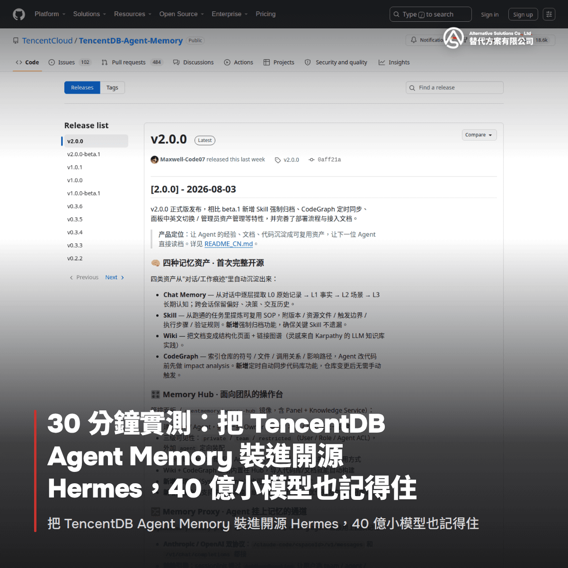The width and height of the screenshot is (568, 568).
Task: Click the Latest label badge
Action: pyautogui.click(x=205, y=140)
